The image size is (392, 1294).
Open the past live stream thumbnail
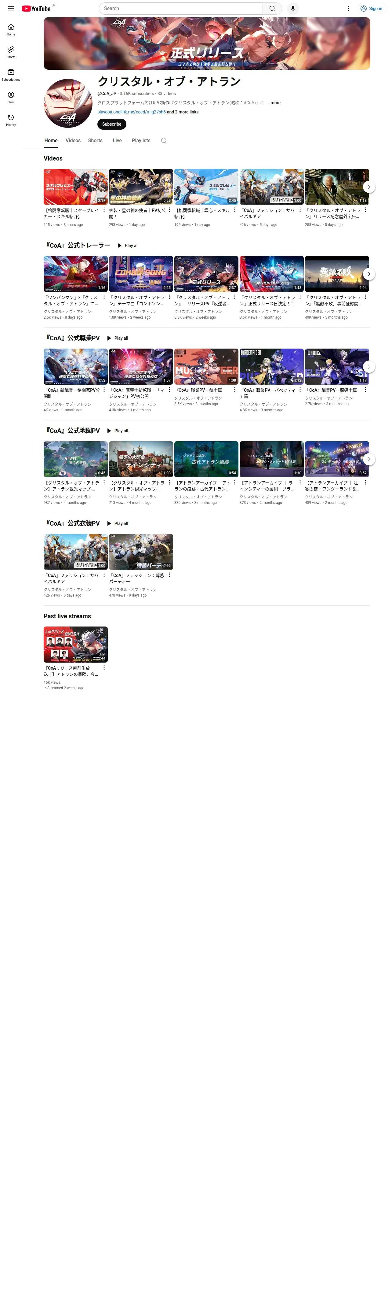click(76, 645)
